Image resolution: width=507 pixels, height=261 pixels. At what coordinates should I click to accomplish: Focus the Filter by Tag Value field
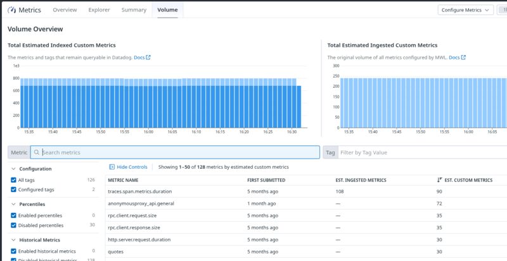click(422, 152)
